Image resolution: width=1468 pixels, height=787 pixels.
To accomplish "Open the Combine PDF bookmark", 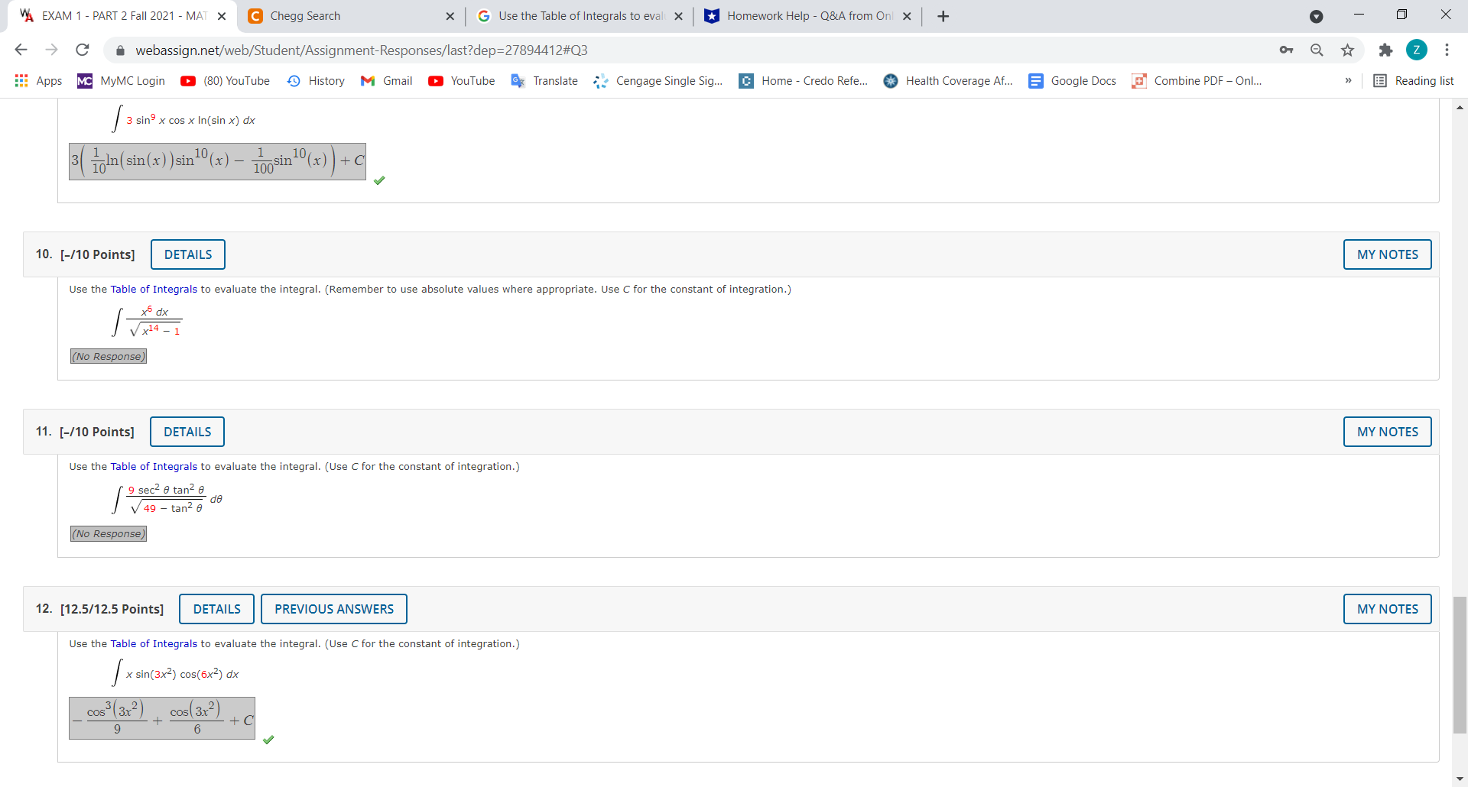I will point(1196,80).
